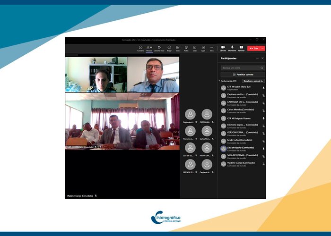Open the Conversa chat icon
331x236 pixels.
140,48
